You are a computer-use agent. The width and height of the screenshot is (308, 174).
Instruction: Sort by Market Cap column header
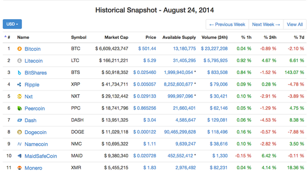tap(116, 37)
